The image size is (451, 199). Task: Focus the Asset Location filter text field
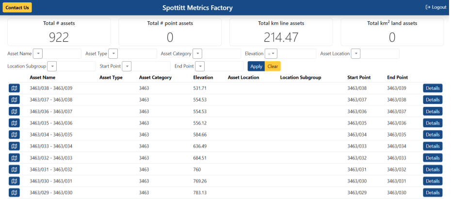click(x=380, y=54)
